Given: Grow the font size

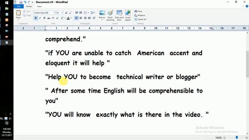Looking at the screenshot, I should click(66, 13).
